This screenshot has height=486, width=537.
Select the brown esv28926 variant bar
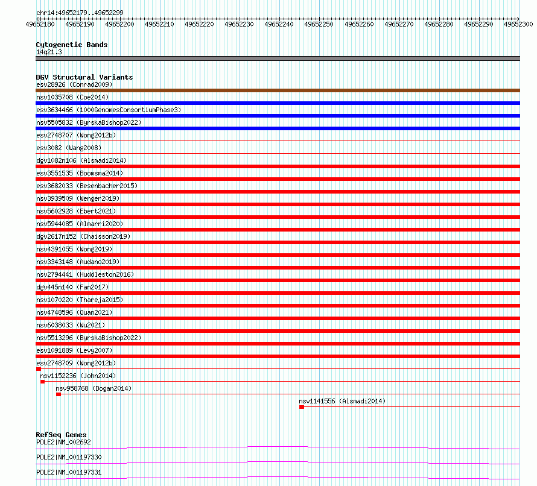tap(278, 90)
